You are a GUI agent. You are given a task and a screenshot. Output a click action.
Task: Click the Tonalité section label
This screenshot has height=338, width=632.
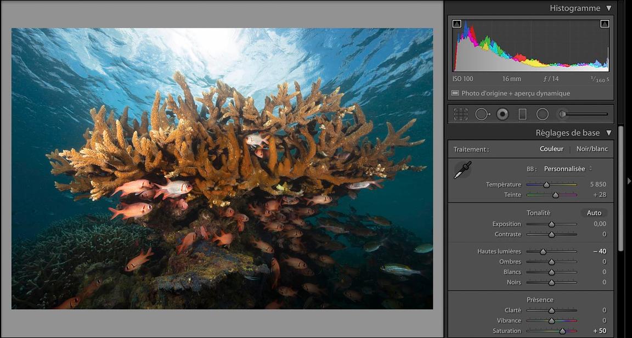point(538,212)
